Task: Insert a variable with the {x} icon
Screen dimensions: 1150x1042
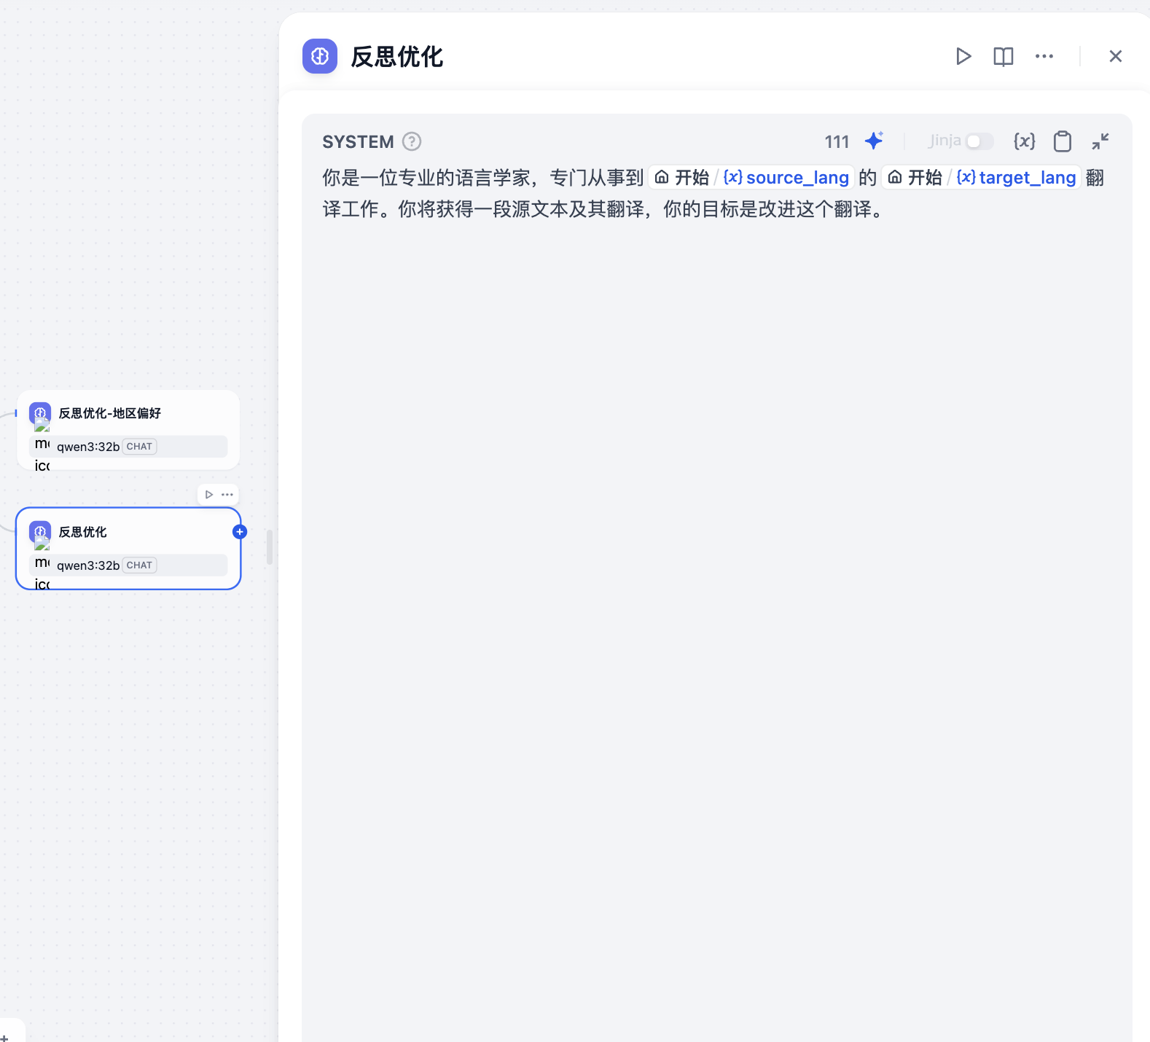Action: click(x=1025, y=141)
